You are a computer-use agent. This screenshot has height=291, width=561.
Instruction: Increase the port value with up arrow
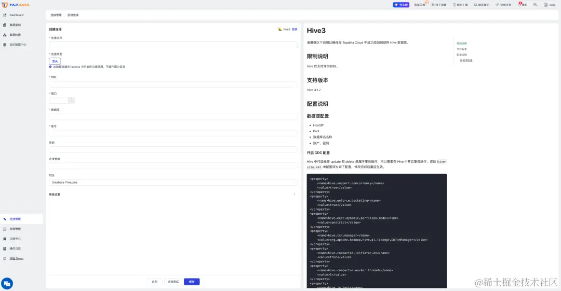72,99
